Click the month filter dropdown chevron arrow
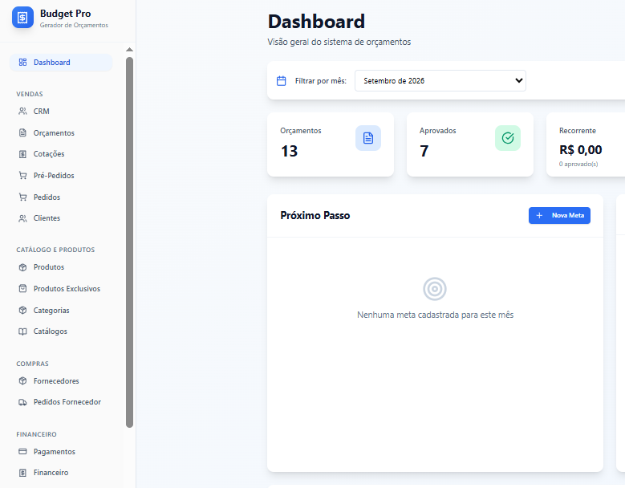 pos(518,80)
